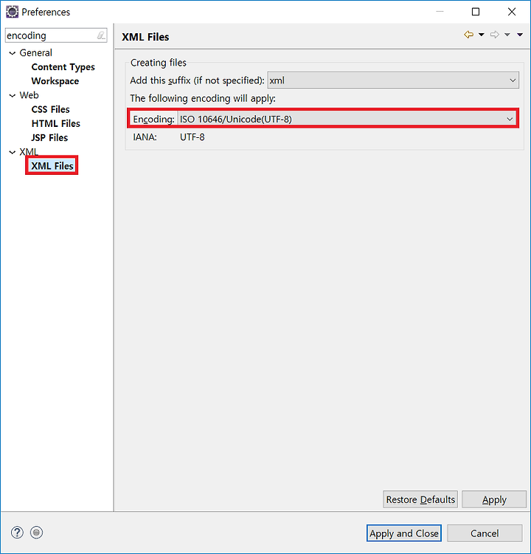Click the Creating files group label
The image size is (531, 554).
pyautogui.click(x=159, y=63)
